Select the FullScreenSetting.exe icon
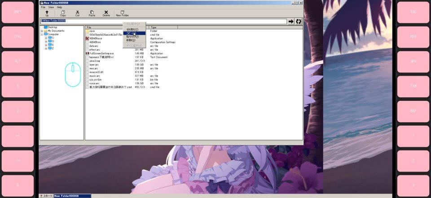The image size is (431, 198). click(87, 53)
